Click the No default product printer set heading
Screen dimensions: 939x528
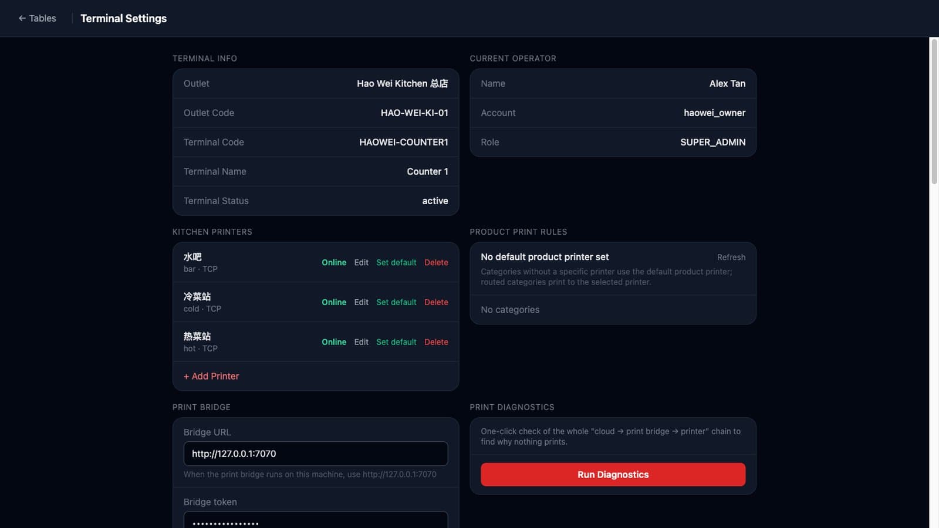click(x=545, y=257)
